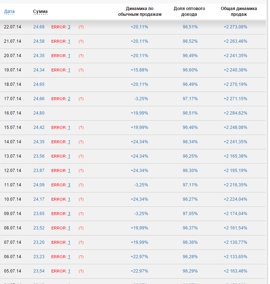Sort table by Сумма column header

pos(40,11)
